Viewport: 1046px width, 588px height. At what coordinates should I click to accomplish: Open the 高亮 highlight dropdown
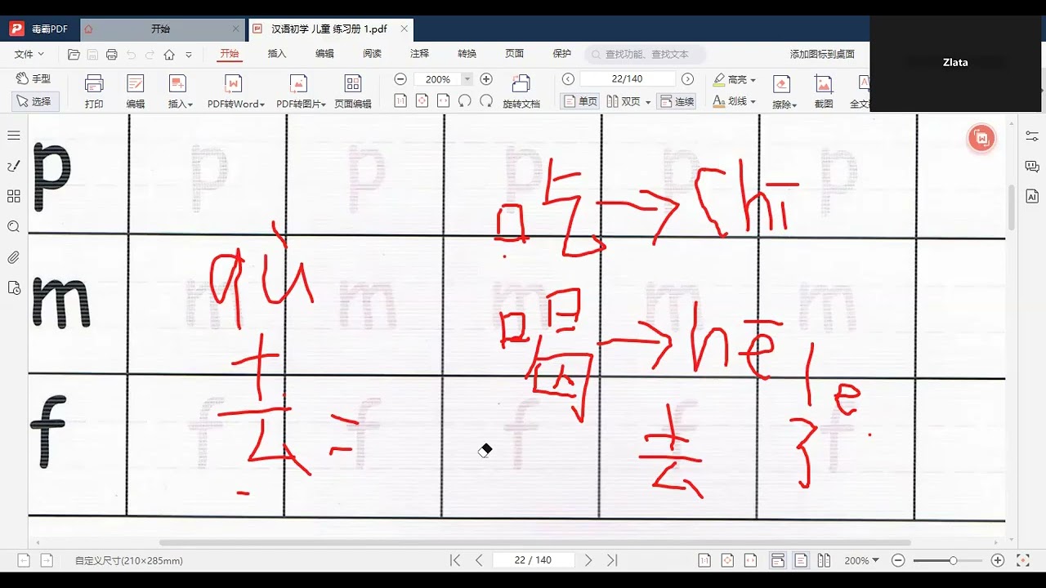pyautogui.click(x=734, y=79)
